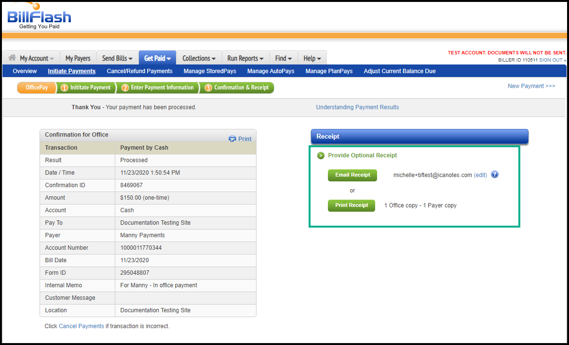Start a New Payment via the link
Viewport: 569px width, 345px height.
531,86
